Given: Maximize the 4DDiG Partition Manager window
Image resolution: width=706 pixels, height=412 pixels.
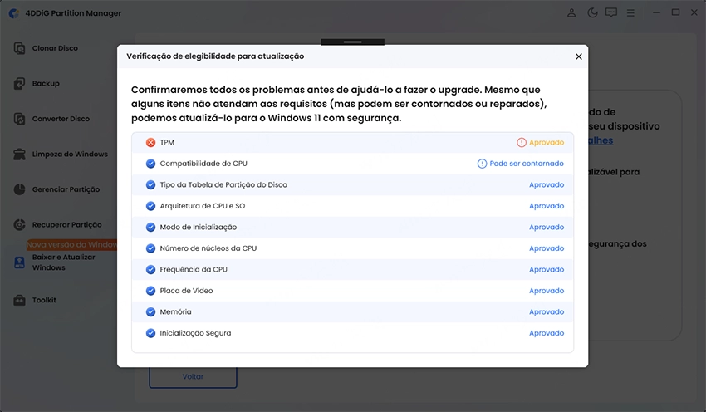Looking at the screenshot, I should (675, 12).
